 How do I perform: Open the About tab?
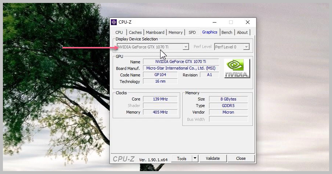[x=242, y=32]
